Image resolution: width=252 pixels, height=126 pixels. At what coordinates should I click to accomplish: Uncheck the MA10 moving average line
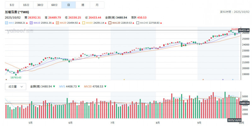pyautogui.click(x=31, y=23)
